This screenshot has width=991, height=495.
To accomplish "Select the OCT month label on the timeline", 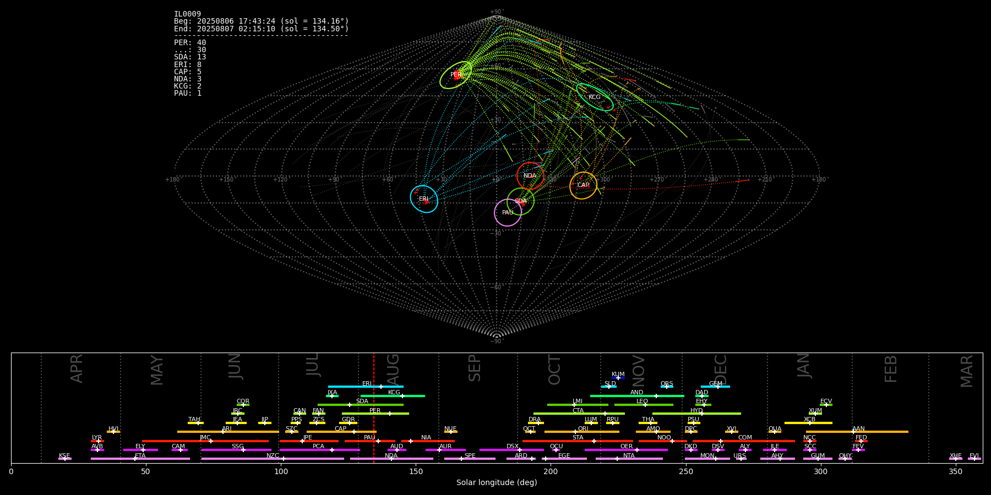I will [555, 370].
